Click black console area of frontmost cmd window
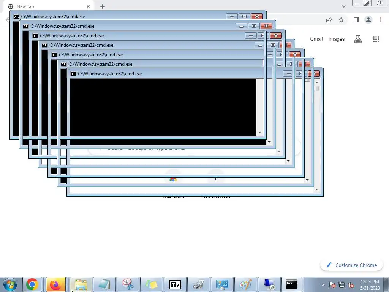 pos(163,107)
